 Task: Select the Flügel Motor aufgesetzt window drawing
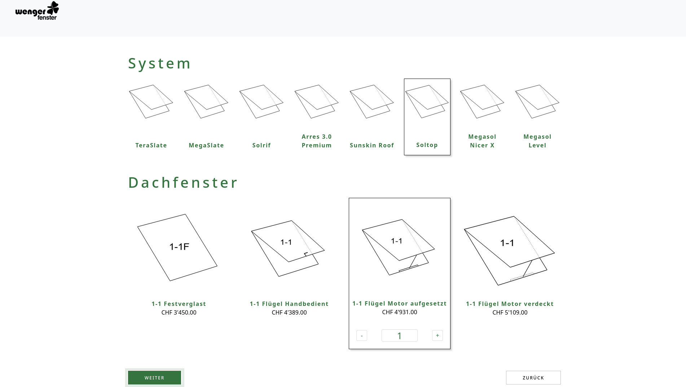[398, 247]
